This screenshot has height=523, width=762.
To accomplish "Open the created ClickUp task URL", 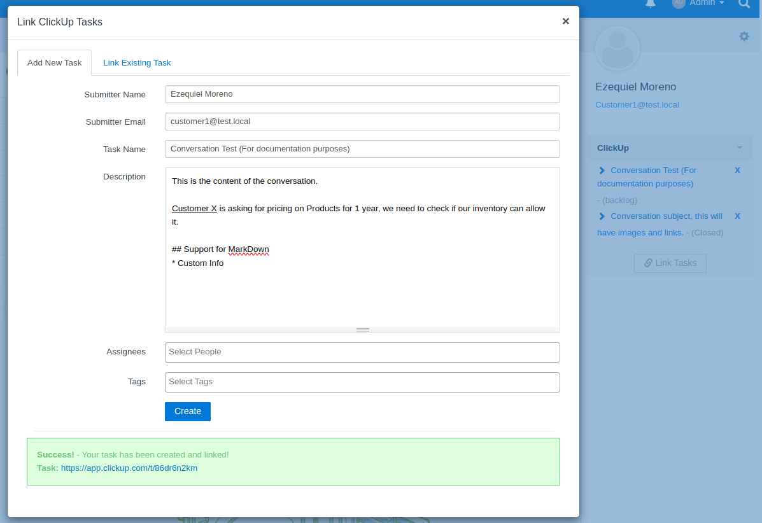I will pyautogui.click(x=129, y=468).
